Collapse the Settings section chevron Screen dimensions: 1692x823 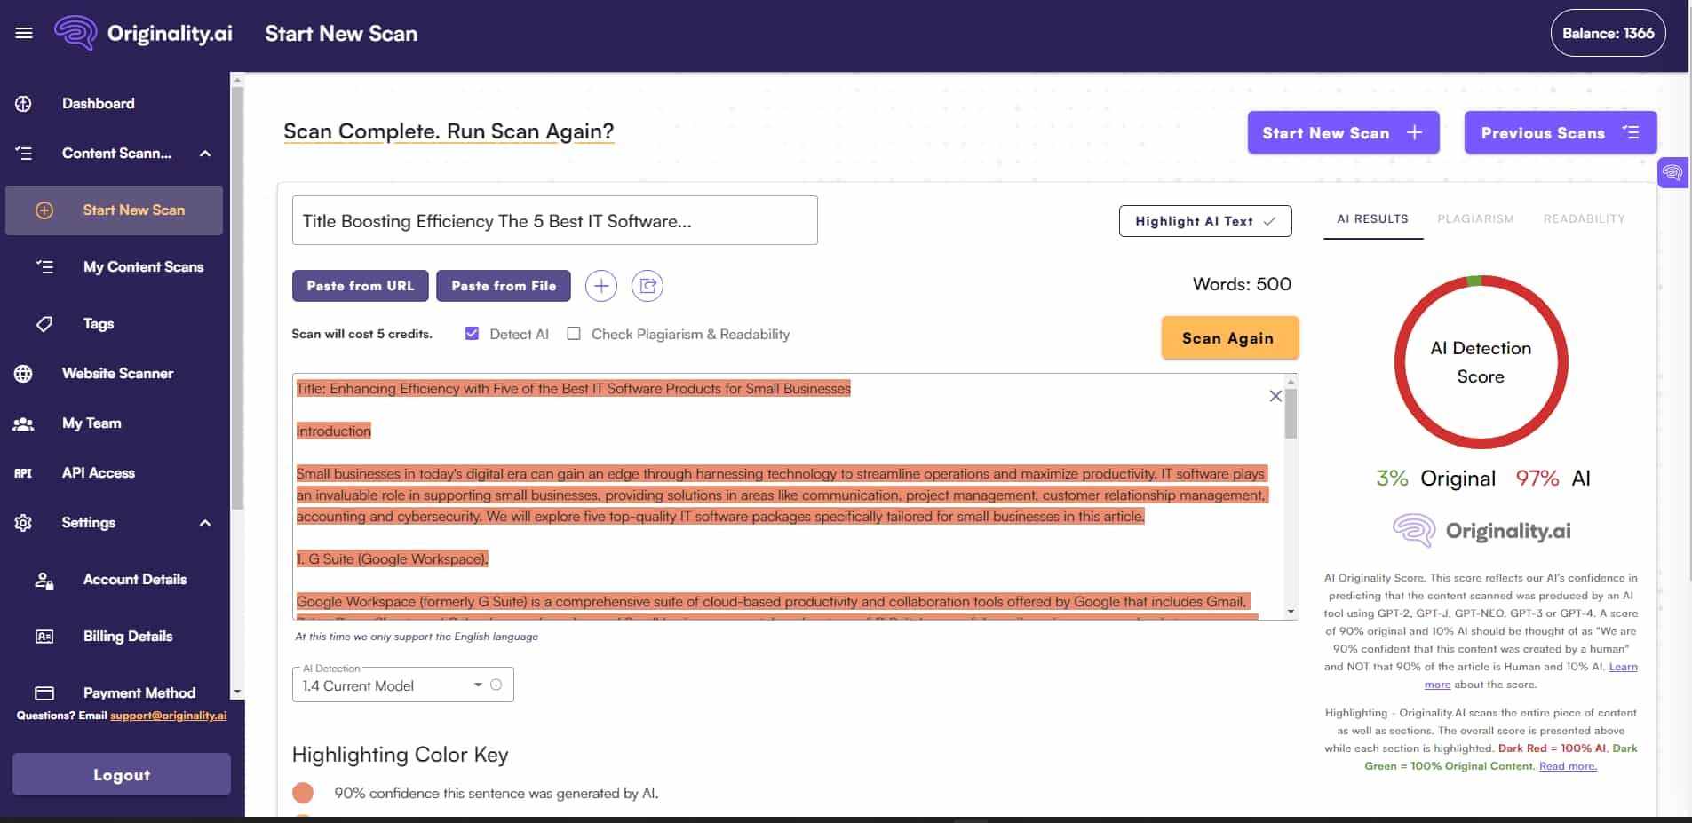(x=205, y=523)
